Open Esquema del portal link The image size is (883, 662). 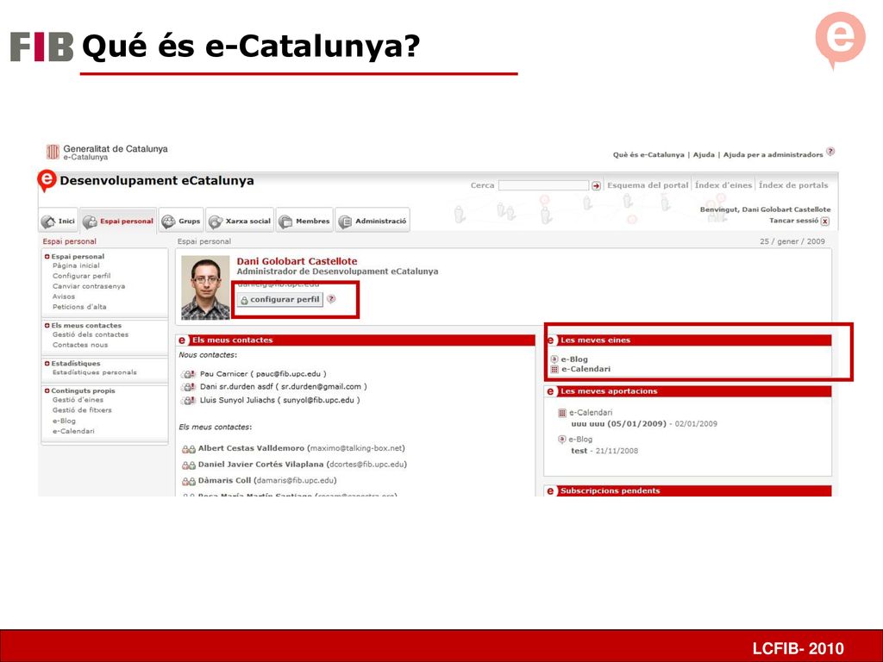pos(648,185)
